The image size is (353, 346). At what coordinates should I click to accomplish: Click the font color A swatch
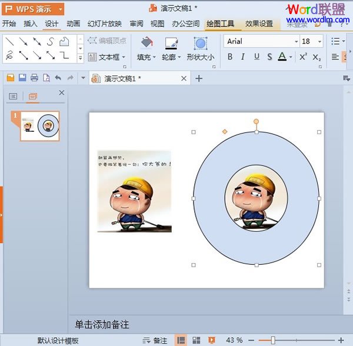point(282,56)
